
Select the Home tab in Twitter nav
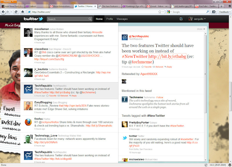tap(99, 19)
